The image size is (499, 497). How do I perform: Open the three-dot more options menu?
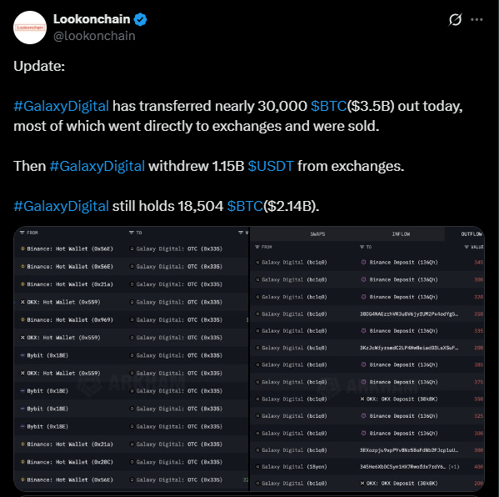click(477, 20)
